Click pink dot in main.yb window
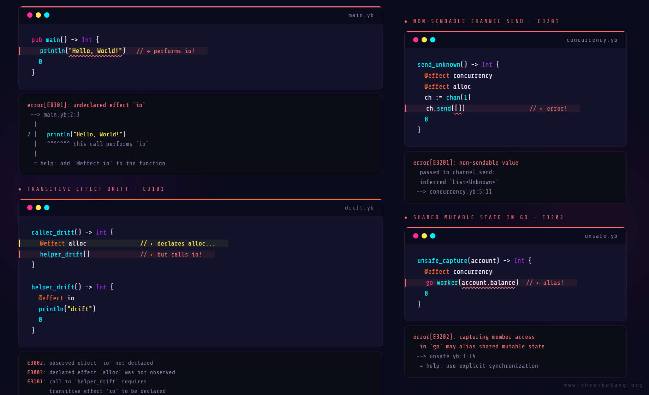 pos(30,15)
